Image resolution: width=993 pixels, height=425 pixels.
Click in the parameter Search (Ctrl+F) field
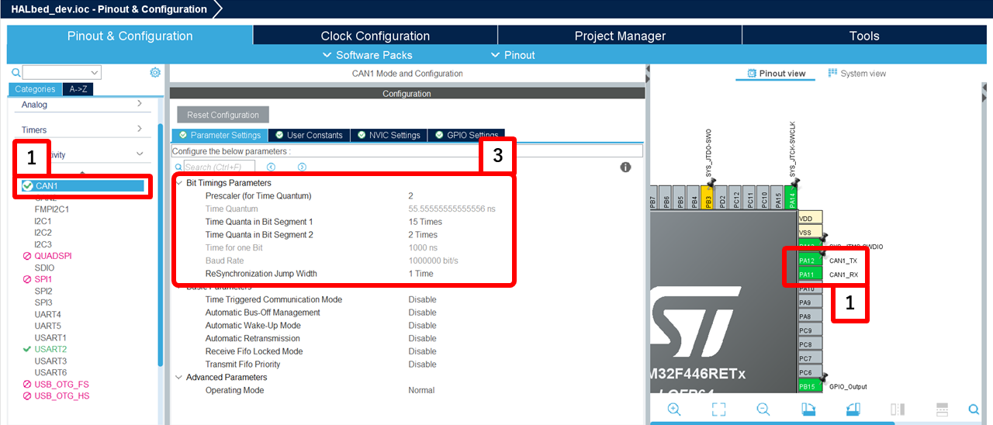(221, 167)
